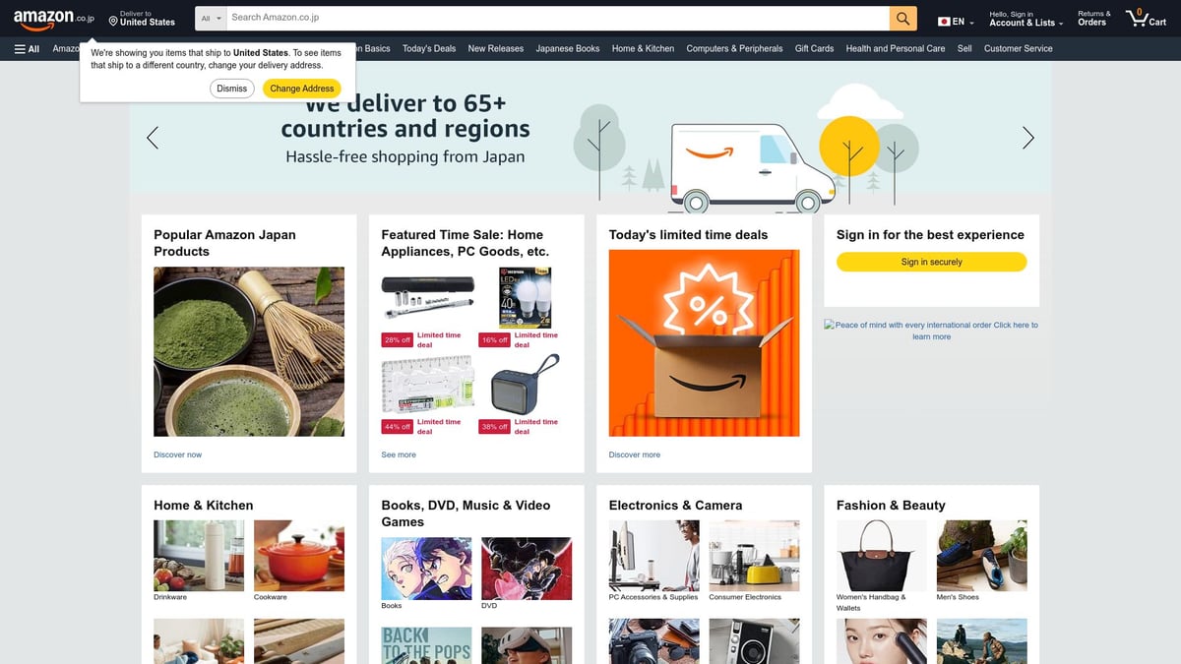Click the Change Address button
The width and height of the screenshot is (1181, 664).
coord(302,89)
